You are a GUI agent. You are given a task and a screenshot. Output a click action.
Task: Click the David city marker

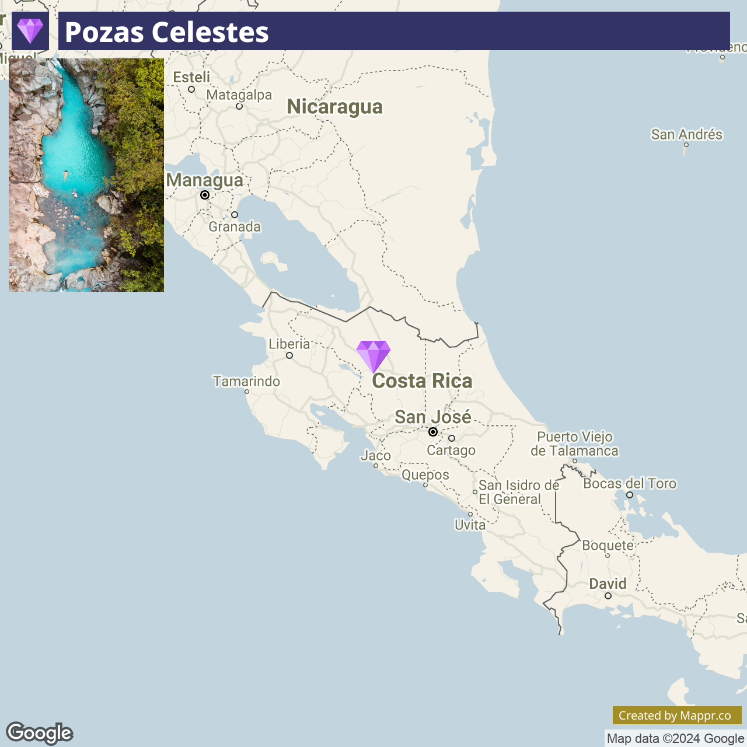[x=608, y=596]
